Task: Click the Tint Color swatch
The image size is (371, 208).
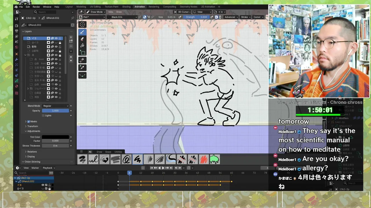Action: pyautogui.click(x=55, y=137)
